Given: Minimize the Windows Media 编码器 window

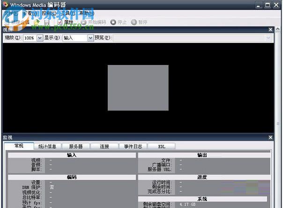Looking at the screenshot, I should coord(259,5).
